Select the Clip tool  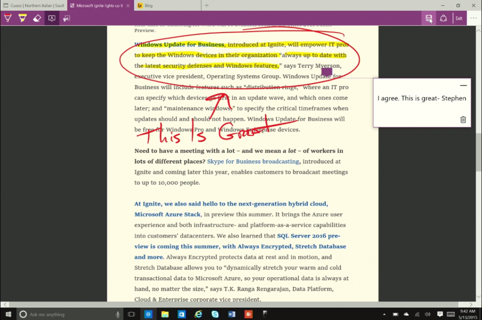[66, 18]
